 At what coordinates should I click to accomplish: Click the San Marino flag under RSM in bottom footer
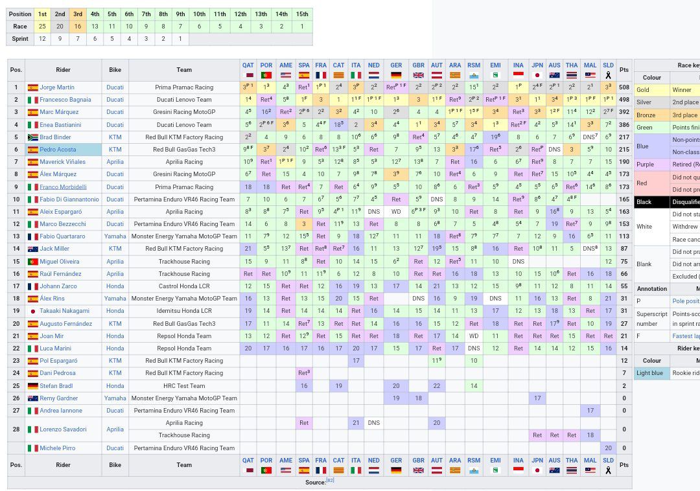[x=474, y=470]
